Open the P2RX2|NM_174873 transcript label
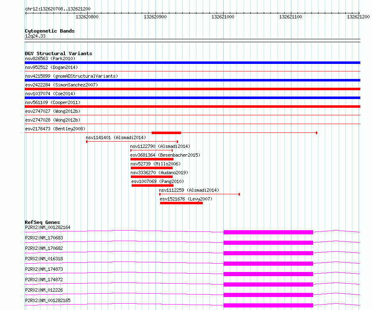The height and width of the screenshot is (310, 372). click(x=44, y=269)
